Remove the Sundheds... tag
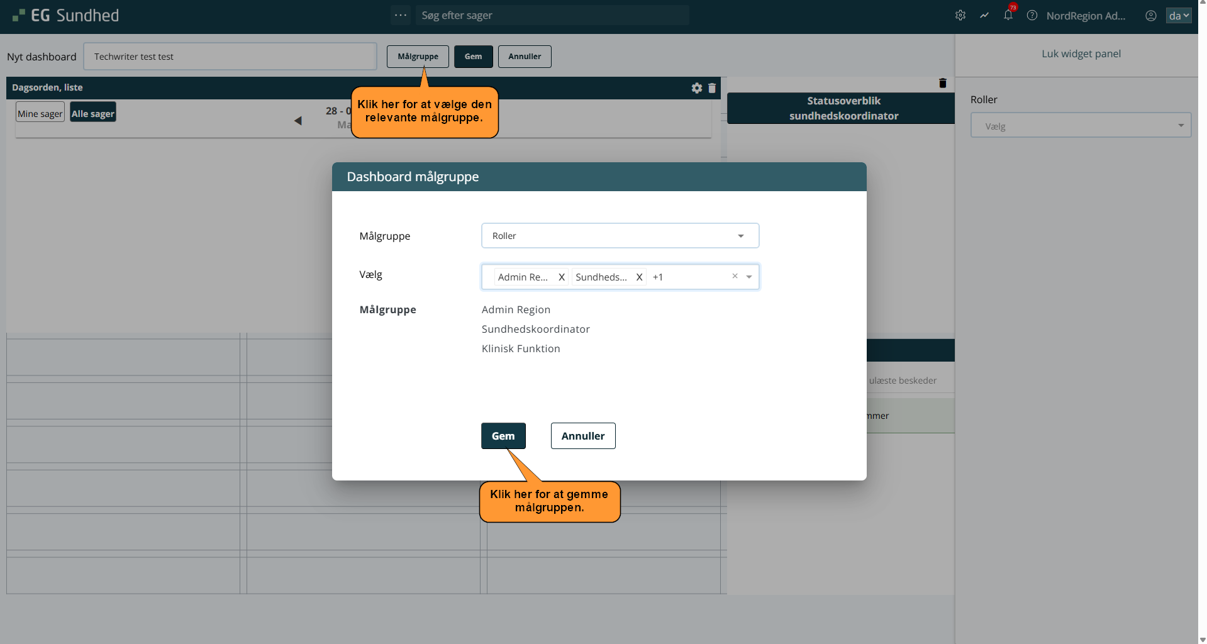Screen dimensions: 1207x644 (639, 277)
